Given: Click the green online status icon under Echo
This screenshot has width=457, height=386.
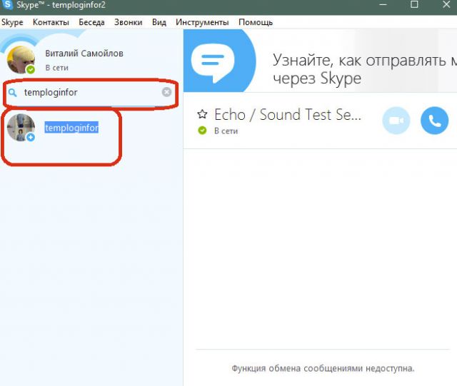Looking at the screenshot, I should click(x=202, y=131).
